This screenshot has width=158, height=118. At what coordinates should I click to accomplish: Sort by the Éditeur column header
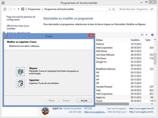point(112,40)
